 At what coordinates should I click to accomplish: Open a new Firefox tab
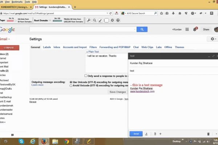[75, 7]
